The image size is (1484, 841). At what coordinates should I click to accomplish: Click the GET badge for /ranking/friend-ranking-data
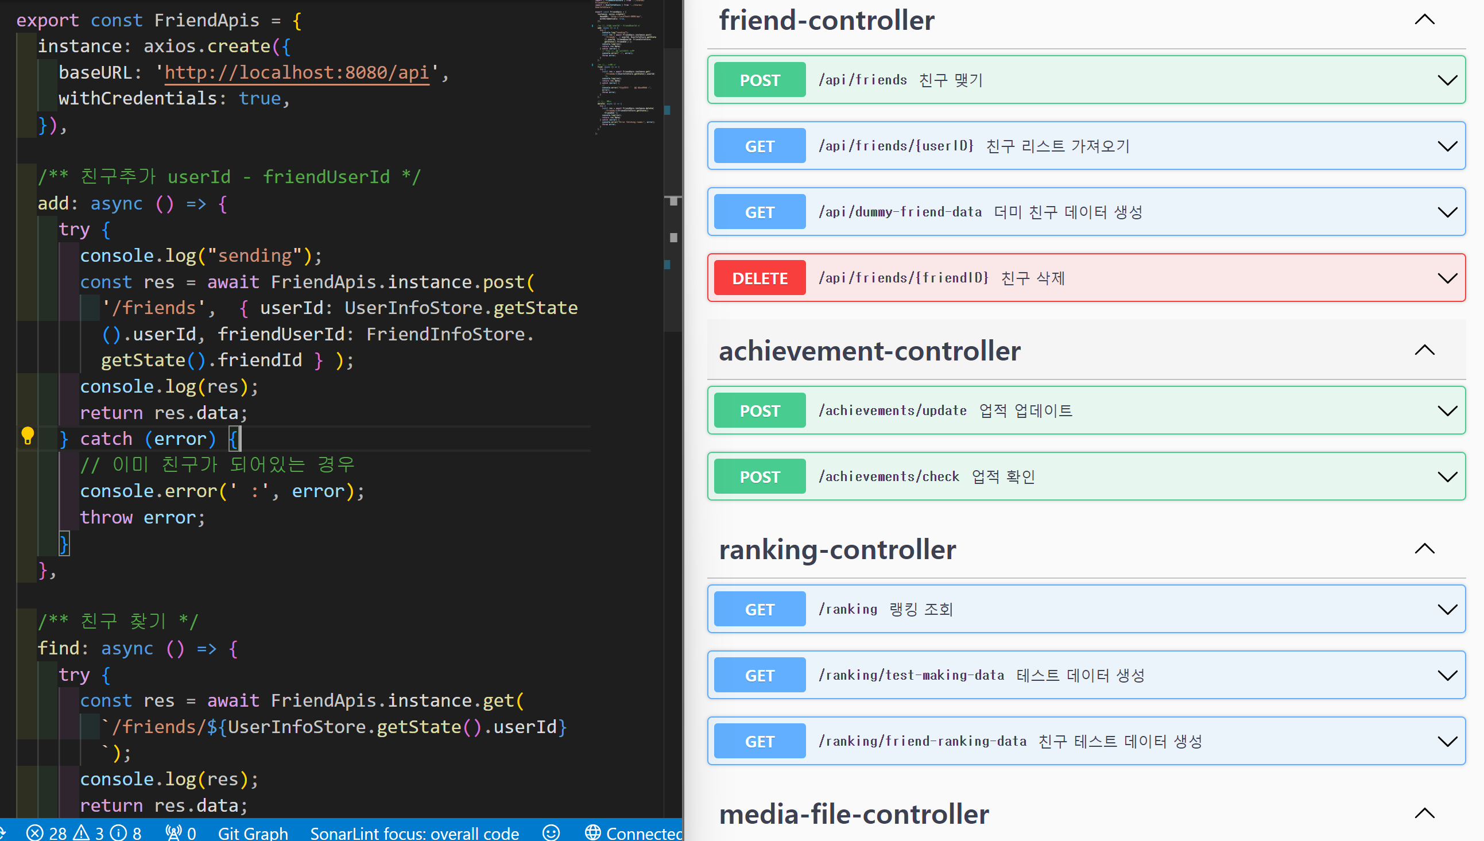click(760, 741)
